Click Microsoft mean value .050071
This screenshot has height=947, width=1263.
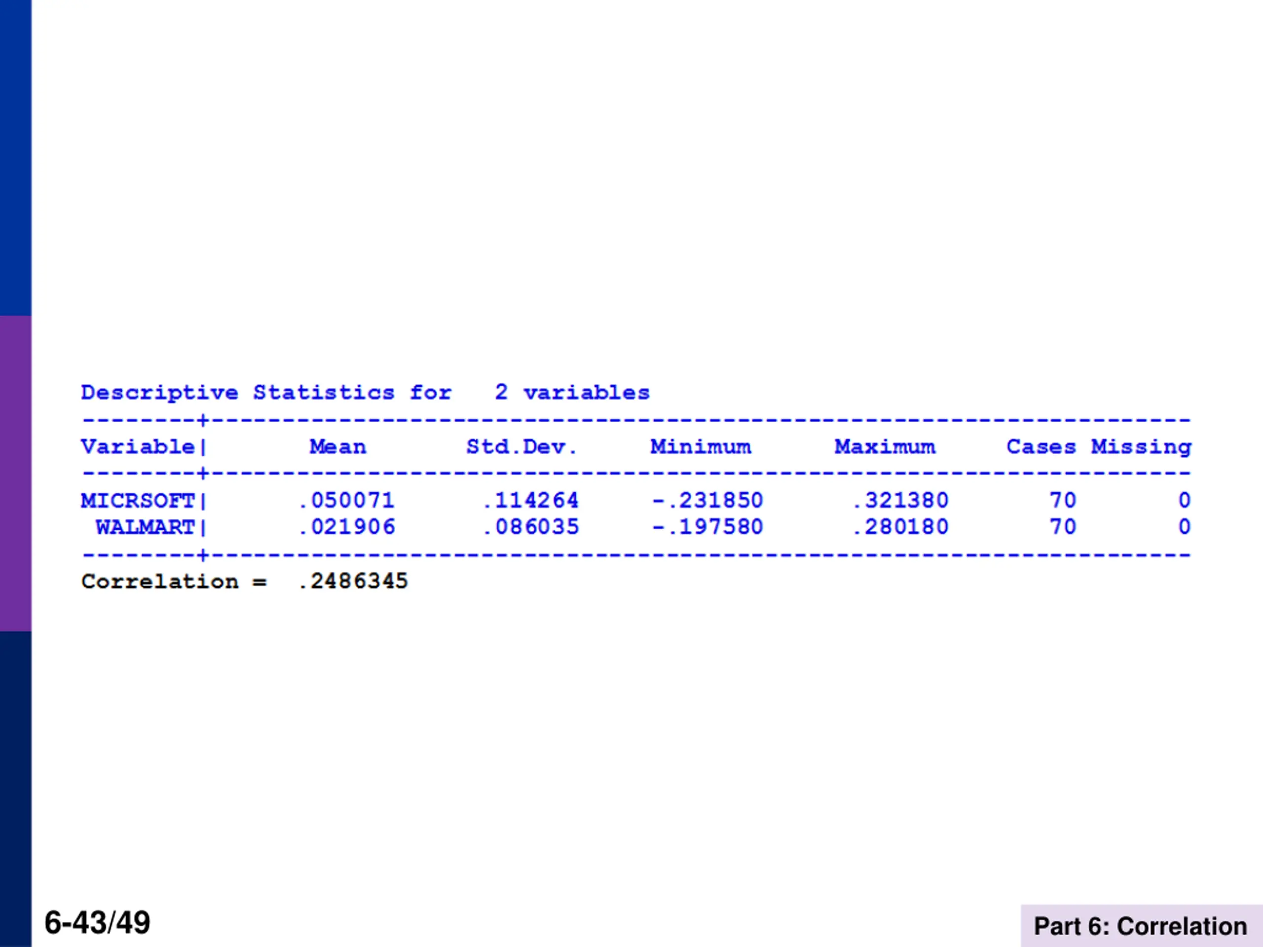pos(346,501)
